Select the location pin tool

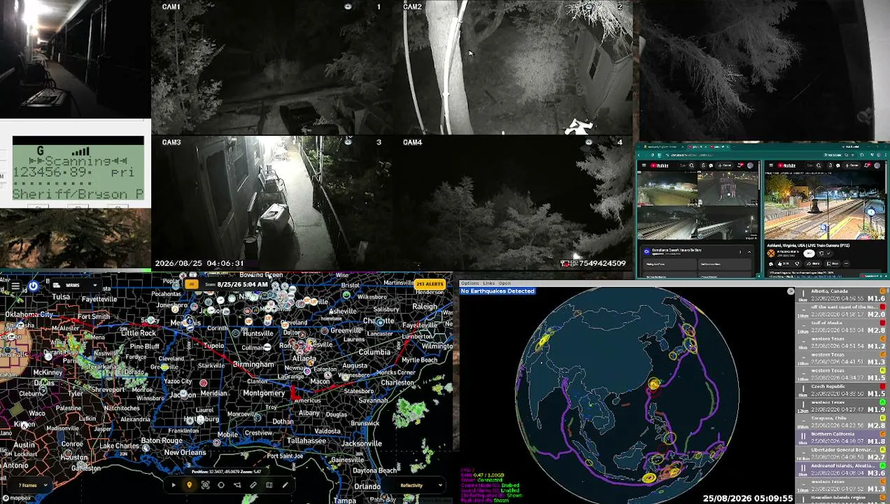(189, 484)
